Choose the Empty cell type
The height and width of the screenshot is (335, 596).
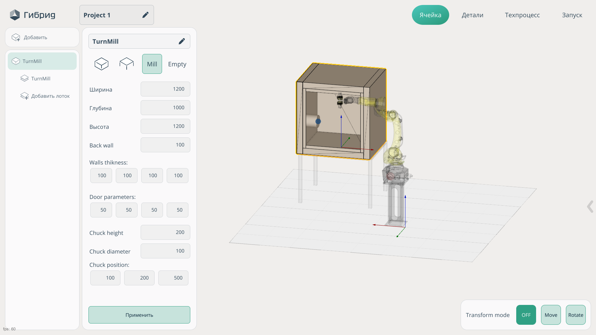(177, 64)
